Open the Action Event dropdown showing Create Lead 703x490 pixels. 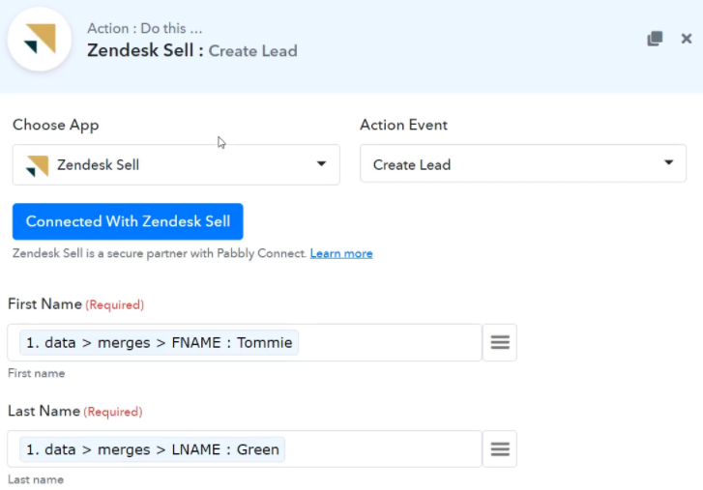pos(523,163)
